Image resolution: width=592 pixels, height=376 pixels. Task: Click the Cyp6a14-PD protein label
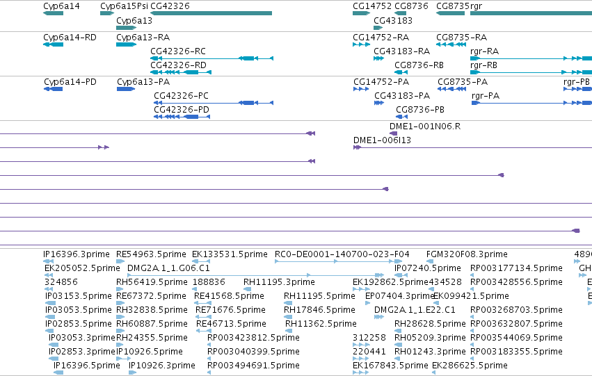pyautogui.click(x=70, y=82)
